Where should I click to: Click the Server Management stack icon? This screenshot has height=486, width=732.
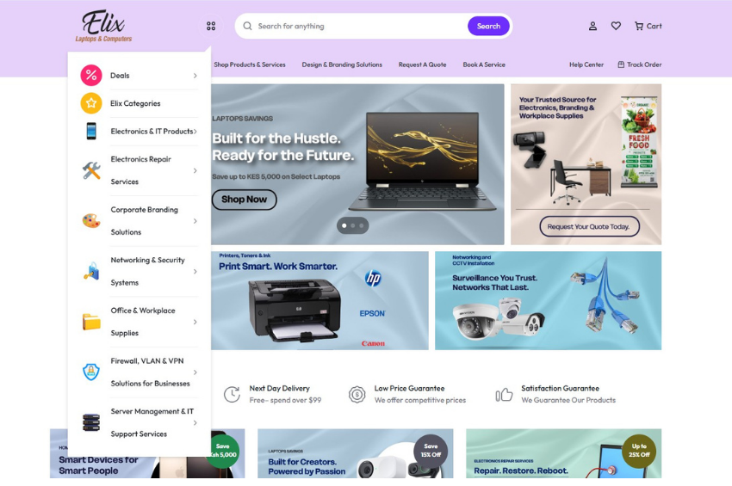click(x=91, y=422)
